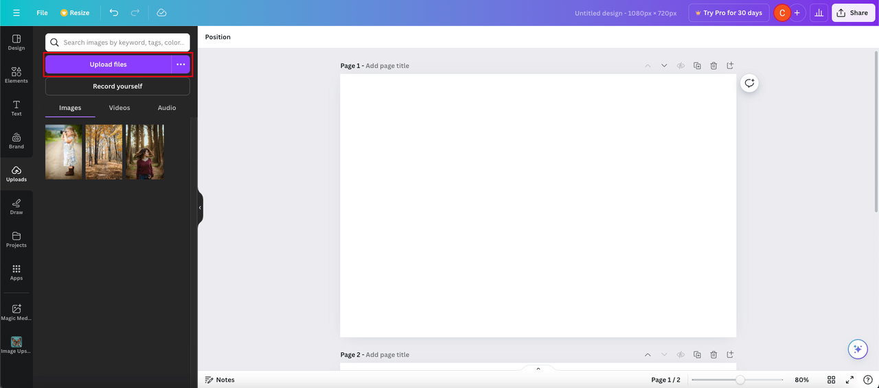Open the Projects sidebar panel

click(16, 240)
